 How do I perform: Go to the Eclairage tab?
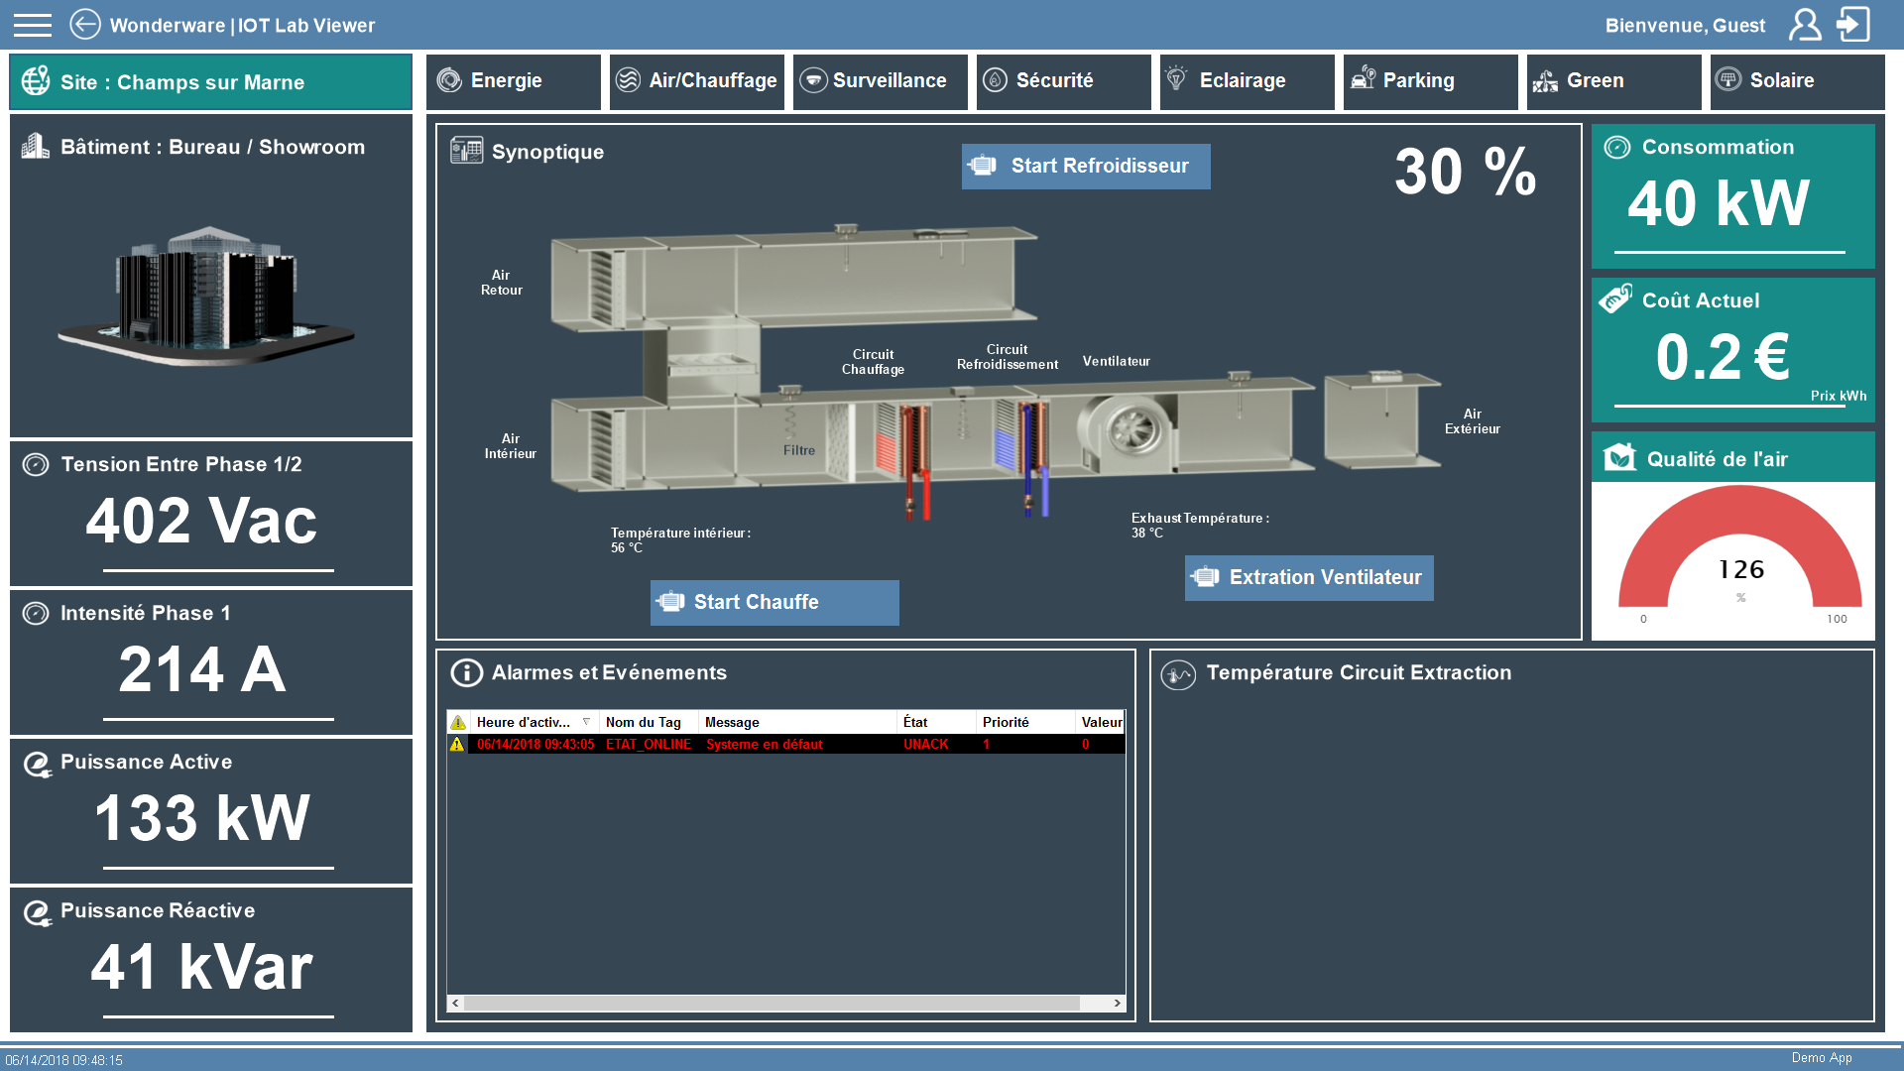click(1248, 81)
